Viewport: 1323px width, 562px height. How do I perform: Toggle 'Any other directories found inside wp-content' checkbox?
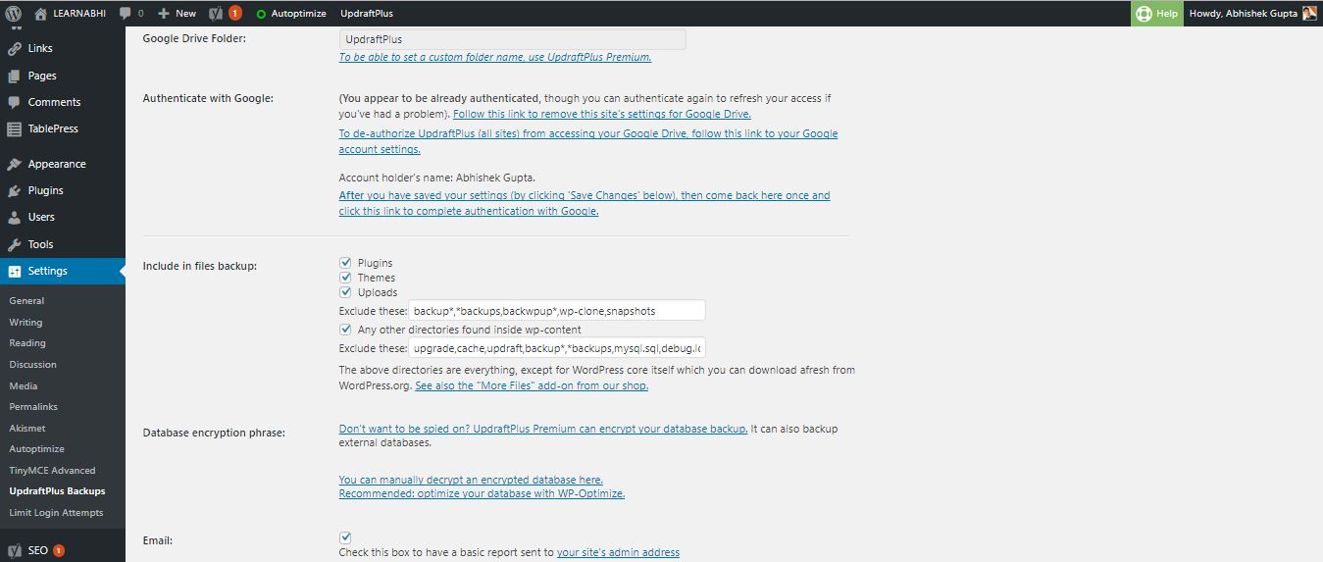pyautogui.click(x=345, y=330)
